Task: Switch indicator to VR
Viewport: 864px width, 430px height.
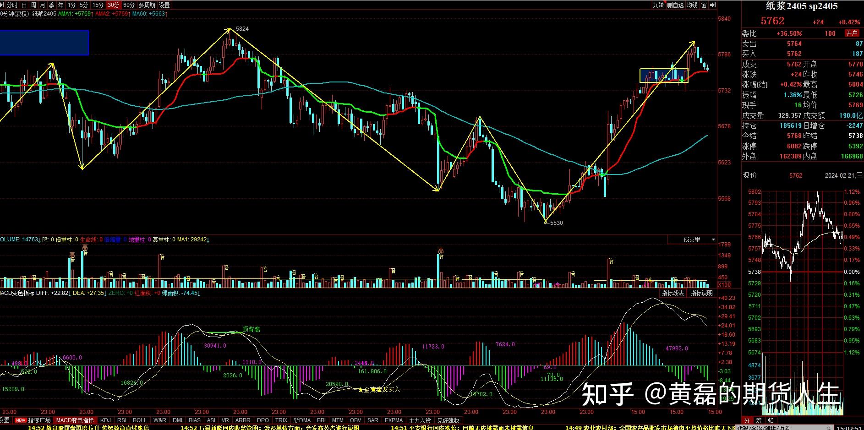Action: [225, 420]
